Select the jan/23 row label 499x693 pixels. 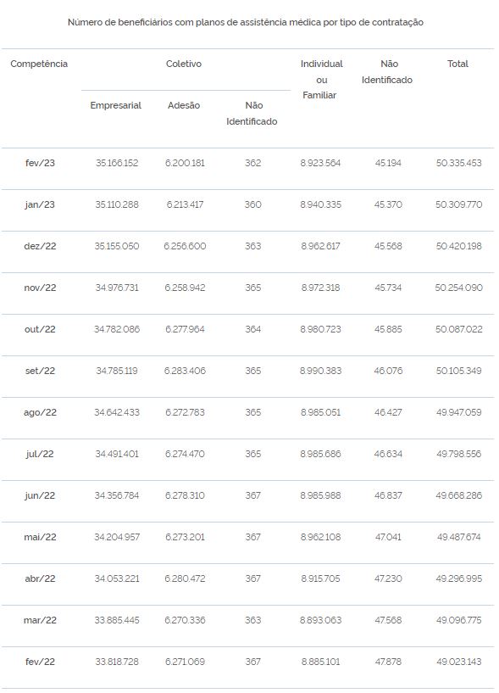pos(40,204)
